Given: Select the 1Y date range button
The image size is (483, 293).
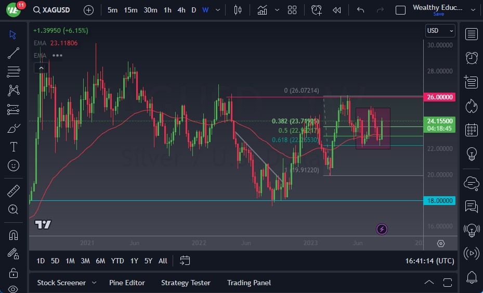Looking at the screenshot, I should [134, 261].
